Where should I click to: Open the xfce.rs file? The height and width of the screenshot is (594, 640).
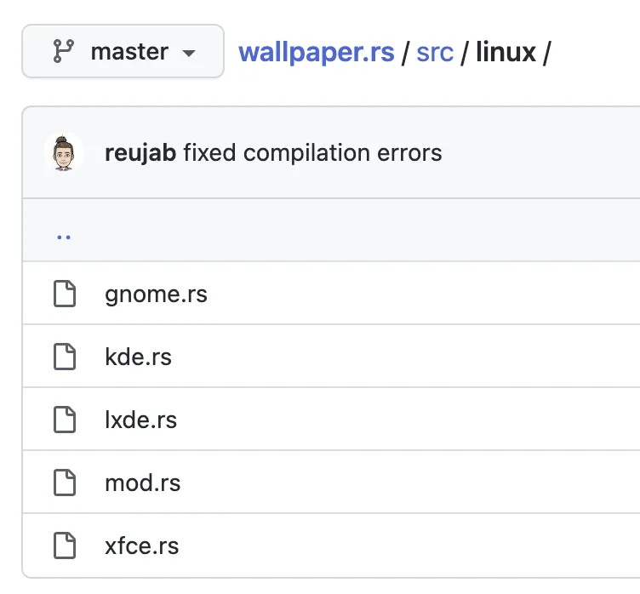click(x=142, y=546)
